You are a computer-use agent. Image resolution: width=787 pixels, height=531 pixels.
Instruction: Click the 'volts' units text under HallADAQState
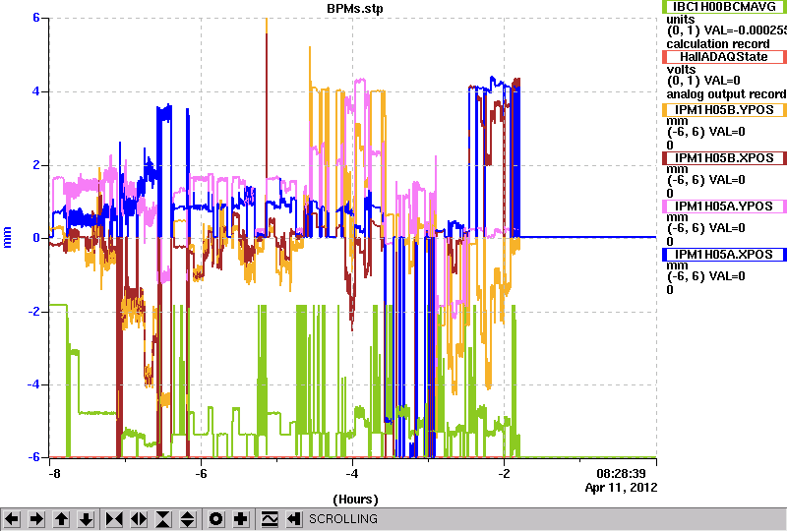(x=681, y=69)
